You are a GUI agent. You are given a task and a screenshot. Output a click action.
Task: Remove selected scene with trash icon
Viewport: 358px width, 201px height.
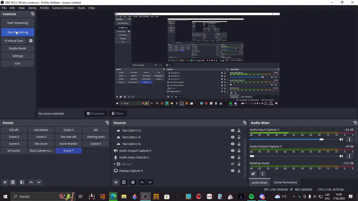tap(13, 182)
